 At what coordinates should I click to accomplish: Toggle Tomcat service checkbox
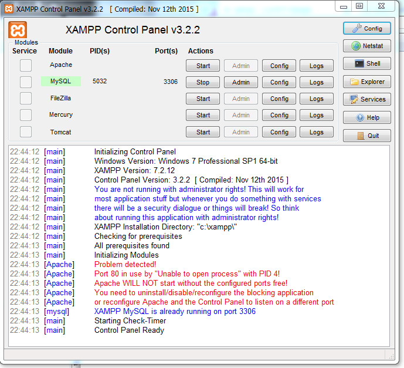[26, 132]
